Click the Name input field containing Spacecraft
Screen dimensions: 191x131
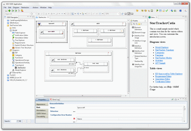130,108
